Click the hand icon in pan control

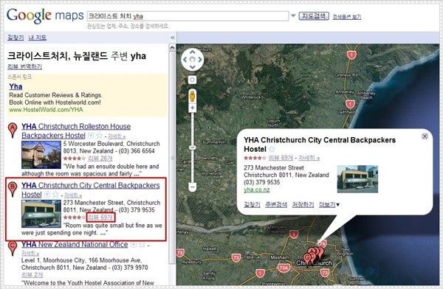point(193,60)
